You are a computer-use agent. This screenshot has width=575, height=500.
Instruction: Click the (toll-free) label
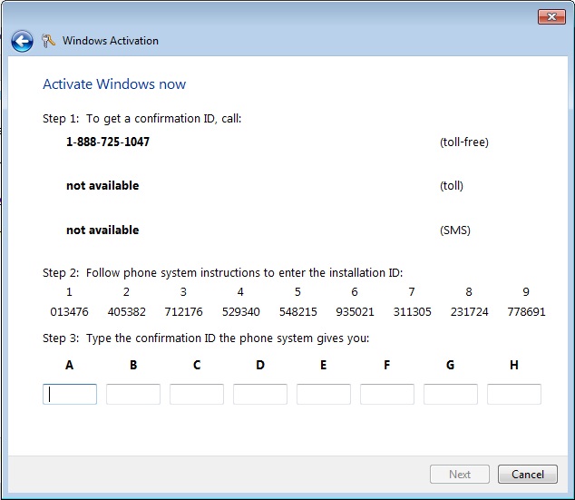(x=464, y=142)
